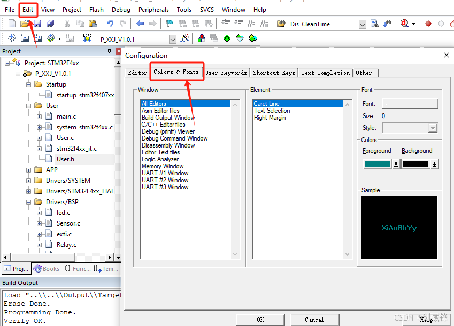The height and width of the screenshot is (326, 454).
Task: Click Cancel in Configuration dialog
Action: point(314,320)
